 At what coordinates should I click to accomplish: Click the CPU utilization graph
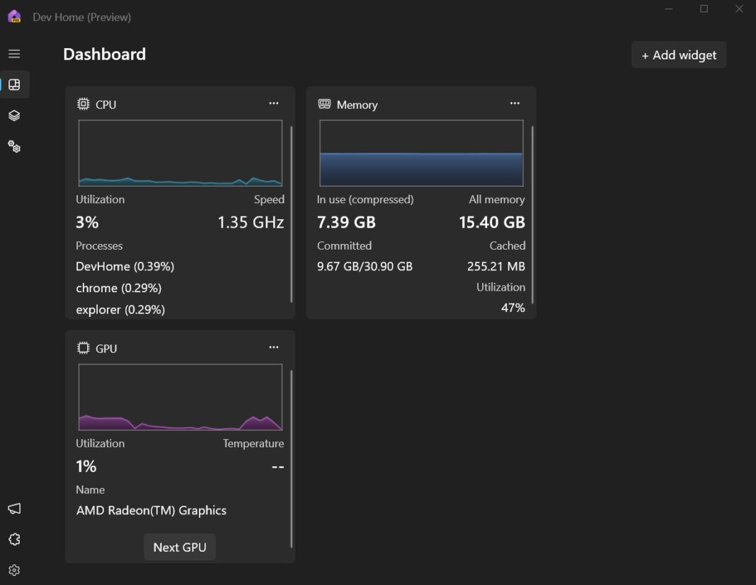coord(180,153)
